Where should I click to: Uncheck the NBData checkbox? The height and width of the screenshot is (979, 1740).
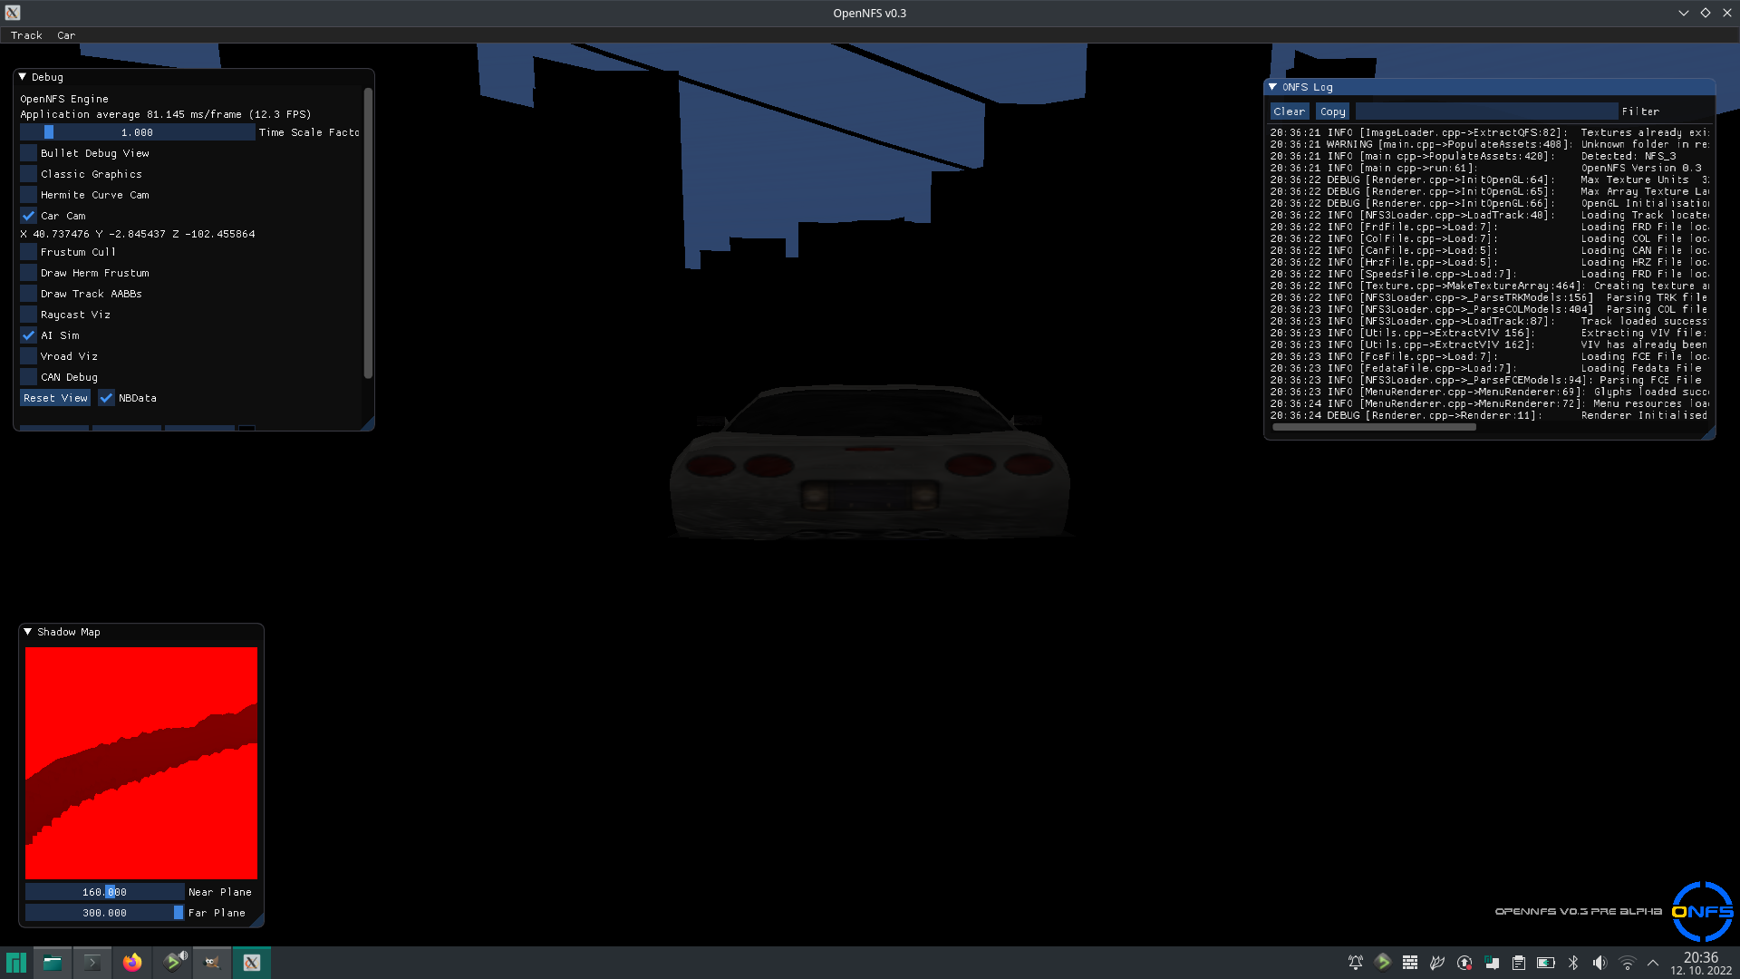(107, 397)
